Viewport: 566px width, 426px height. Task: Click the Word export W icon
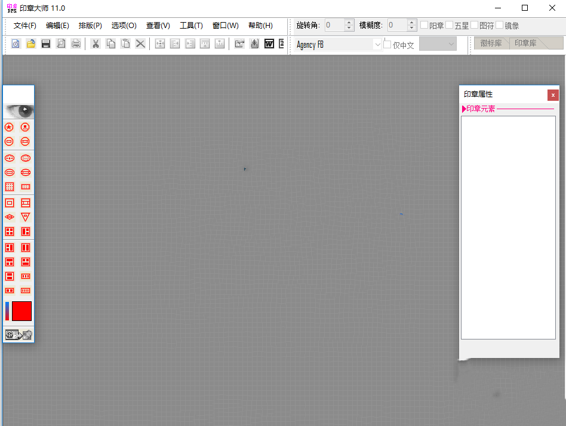pyautogui.click(x=269, y=44)
